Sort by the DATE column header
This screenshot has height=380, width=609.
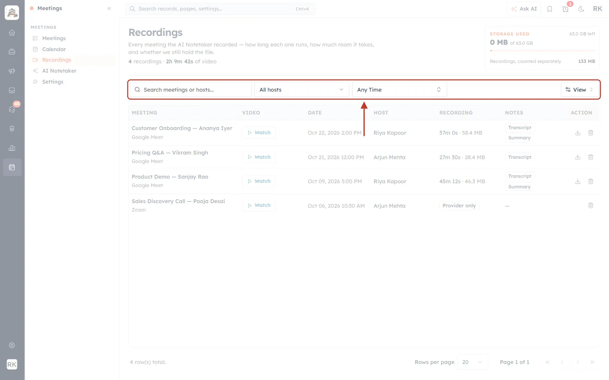[x=315, y=113]
